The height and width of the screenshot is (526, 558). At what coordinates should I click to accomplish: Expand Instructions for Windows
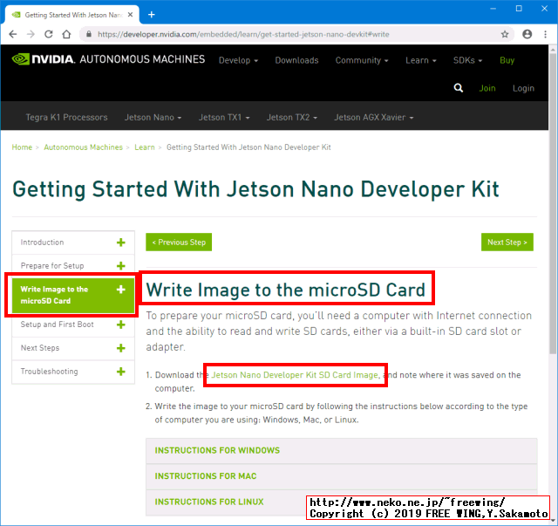(341, 450)
